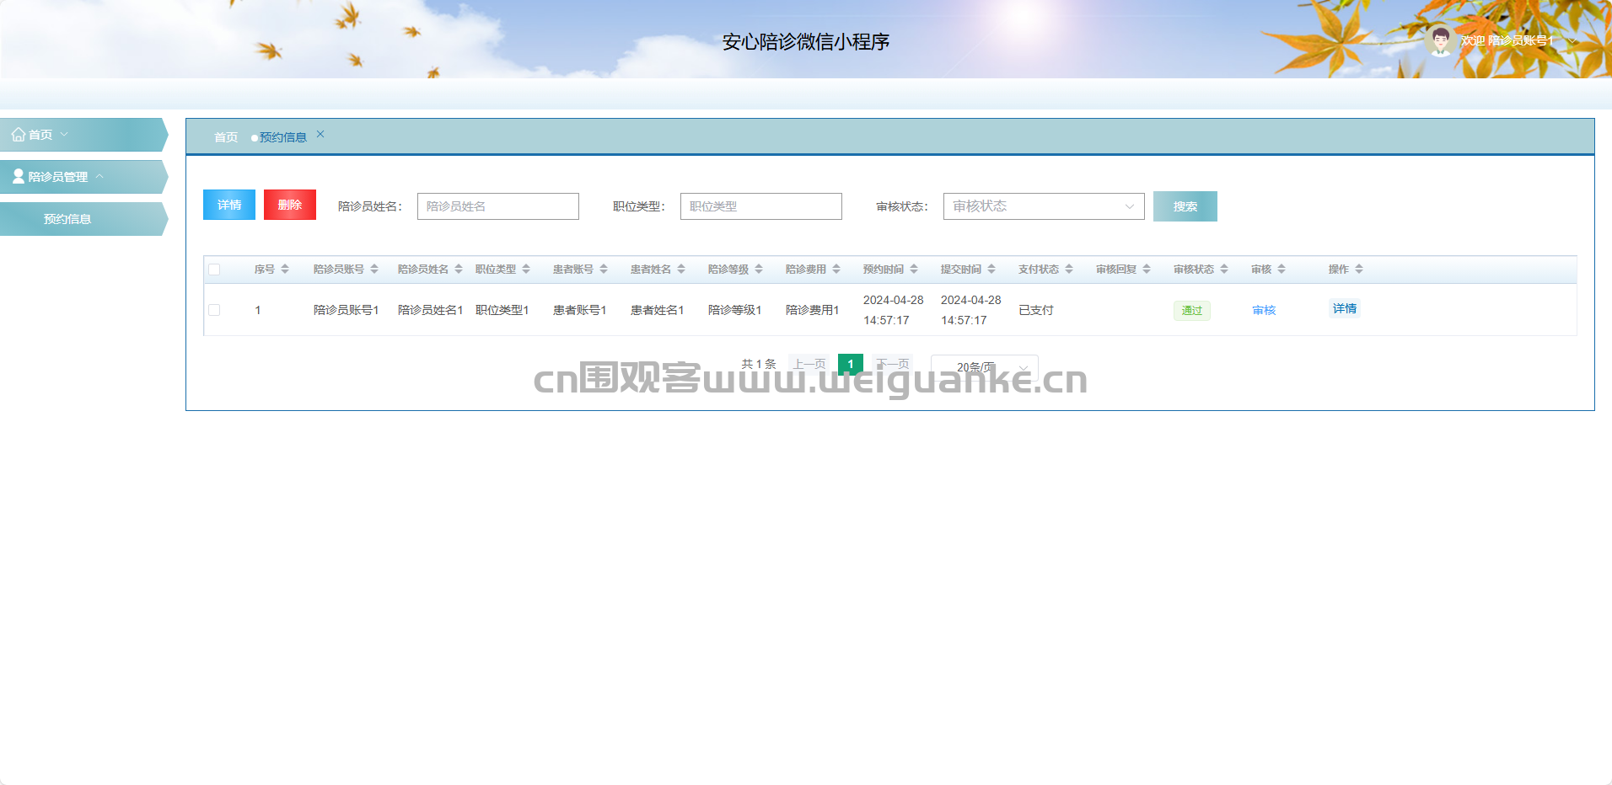1612x785 pixels.
Task: Sort by 陪诊员账号 column arrows
Action: coord(374,270)
